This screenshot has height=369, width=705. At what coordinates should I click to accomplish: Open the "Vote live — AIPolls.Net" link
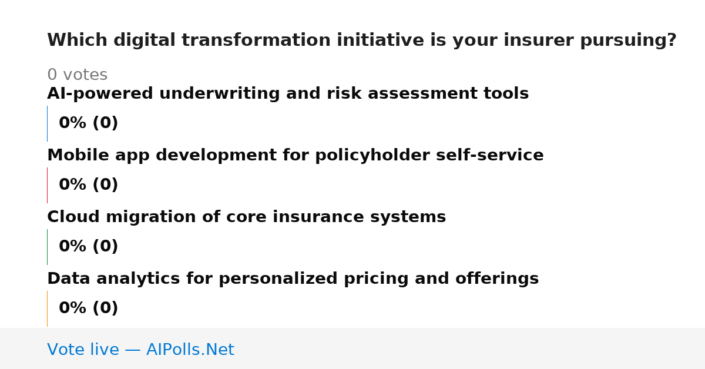pyautogui.click(x=141, y=350)
